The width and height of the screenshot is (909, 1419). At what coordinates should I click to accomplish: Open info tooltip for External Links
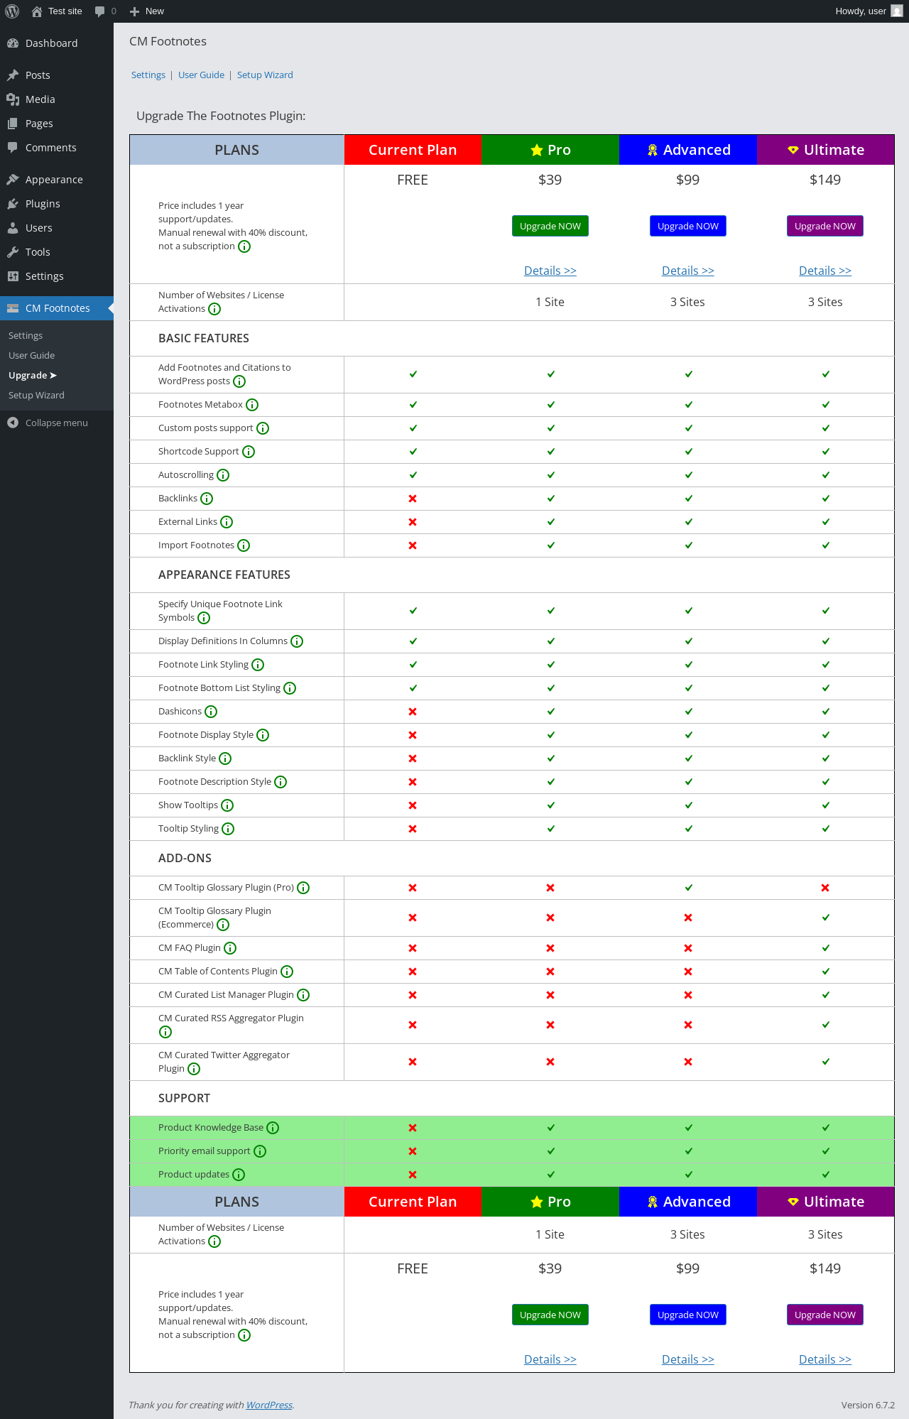tap(227, 522)
